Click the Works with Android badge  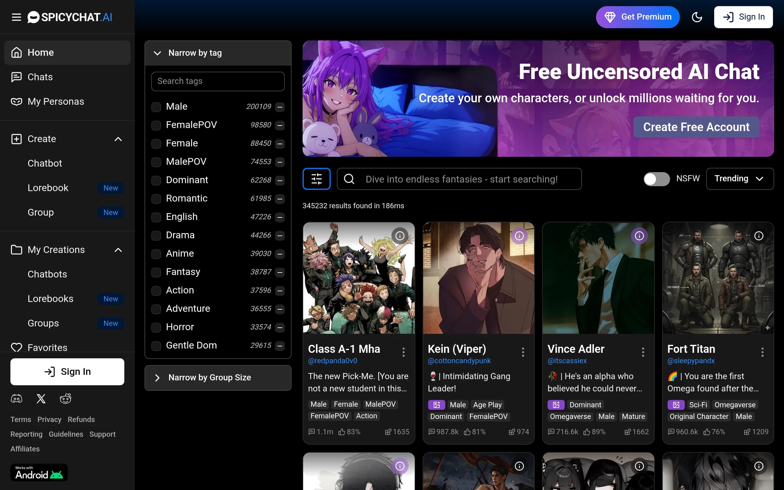tap(39, 473)
